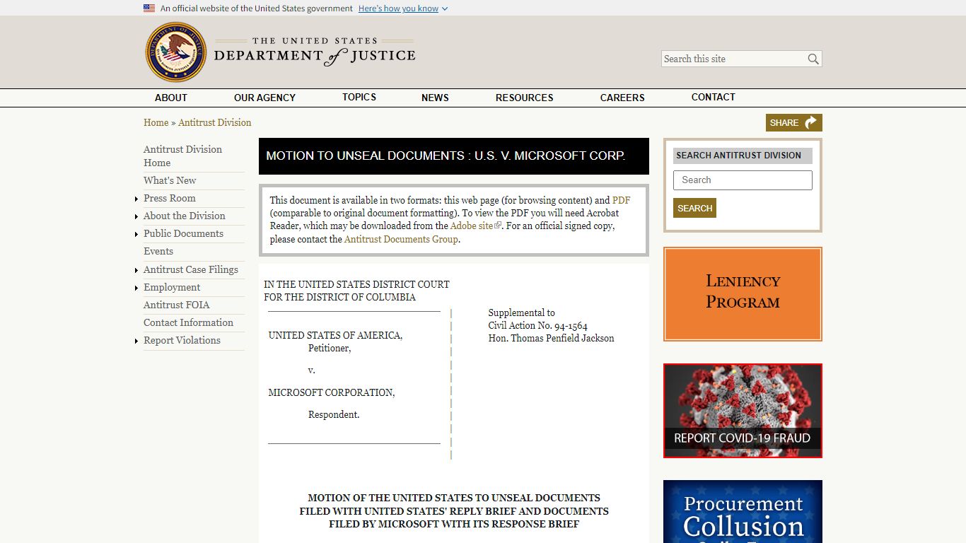
Task: Click 'Civil Action No. 94-1564' text
Action: (537, 326)
